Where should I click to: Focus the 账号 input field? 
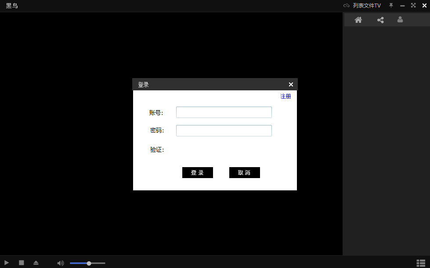[224, 112]
